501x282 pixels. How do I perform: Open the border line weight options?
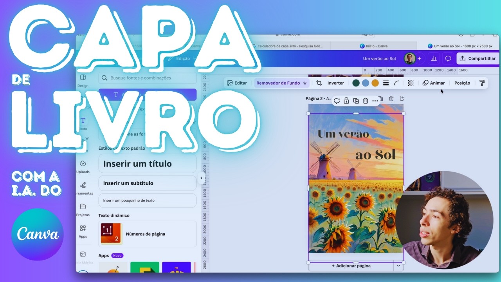coord(386,83)
